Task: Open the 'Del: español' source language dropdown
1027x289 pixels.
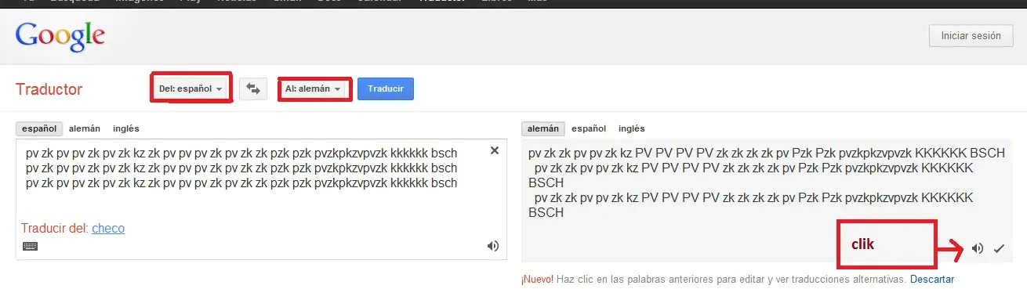Action: click(191, 89)
